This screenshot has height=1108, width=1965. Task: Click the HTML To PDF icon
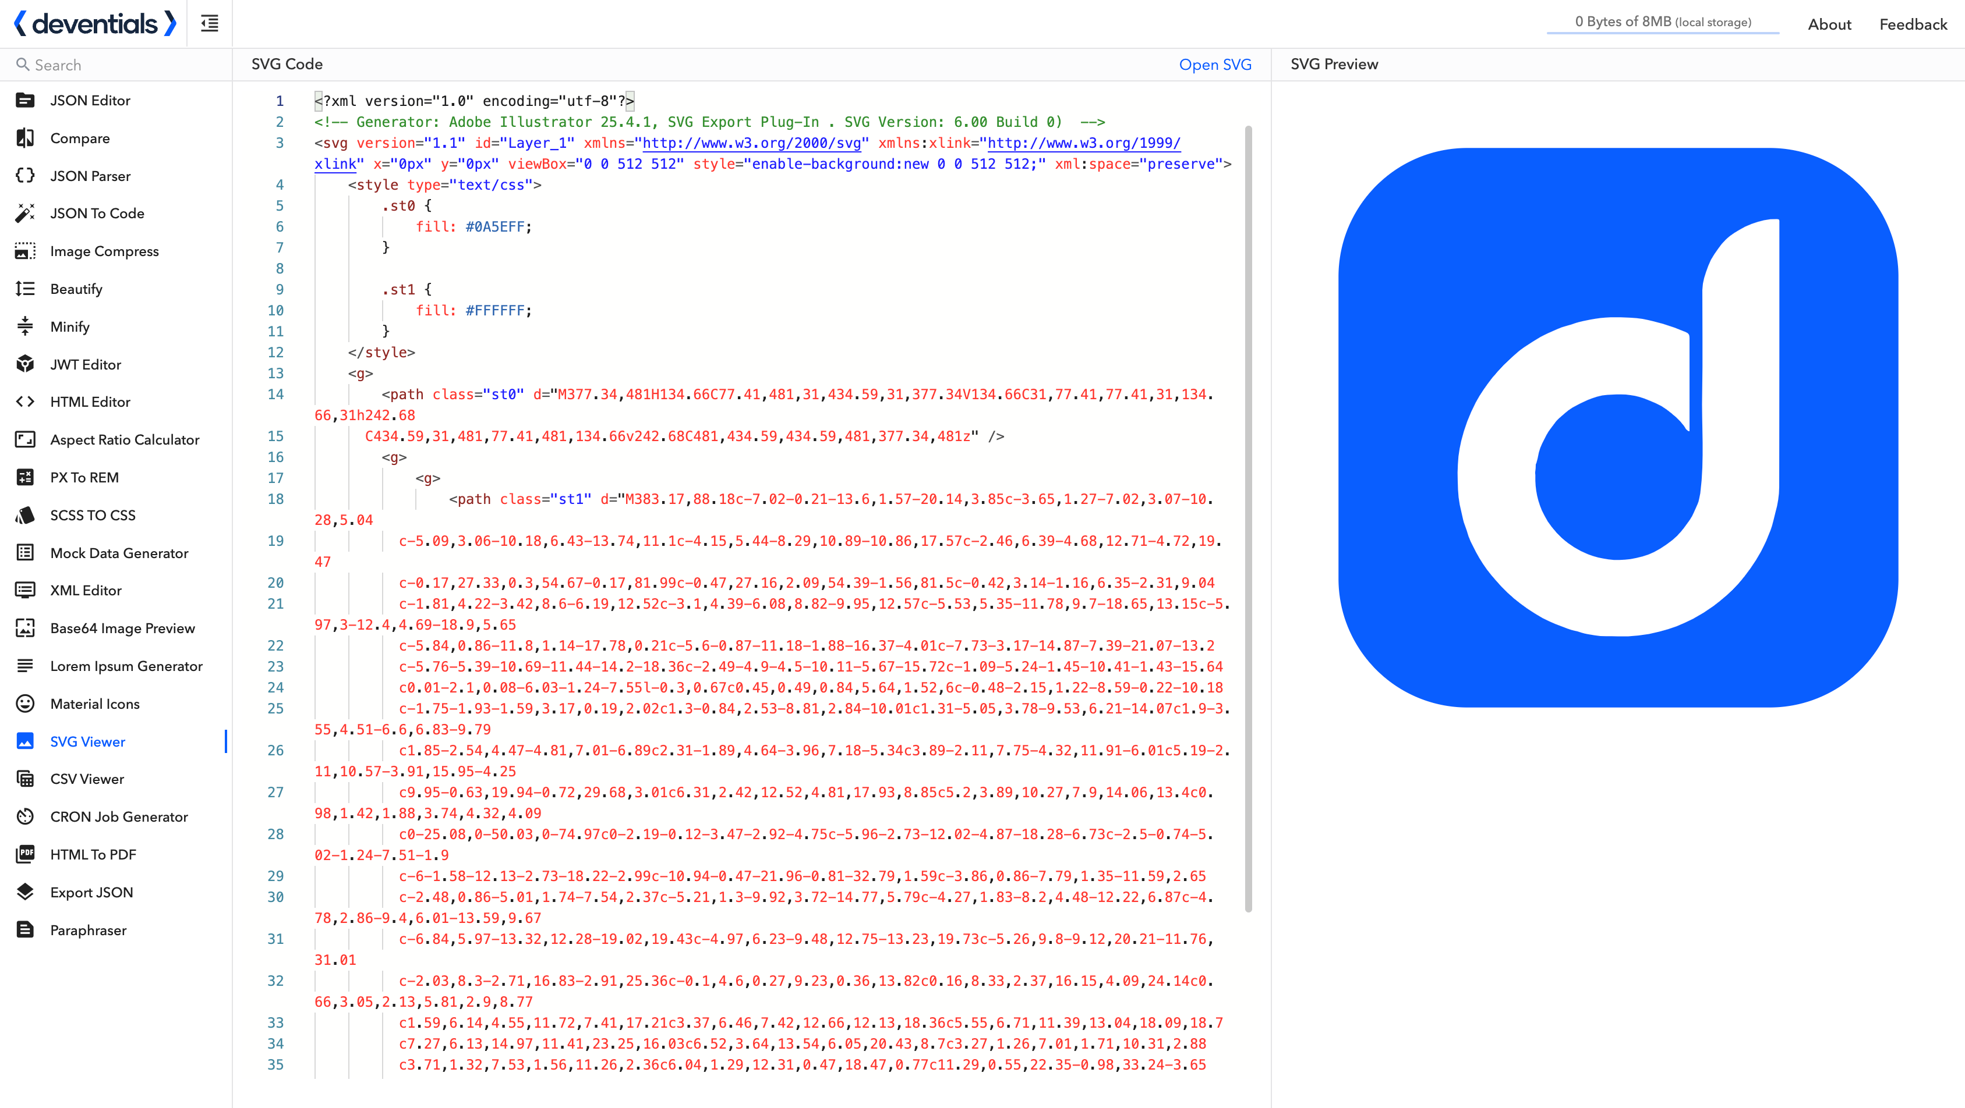pyautogui.click(x=25, y=854)
